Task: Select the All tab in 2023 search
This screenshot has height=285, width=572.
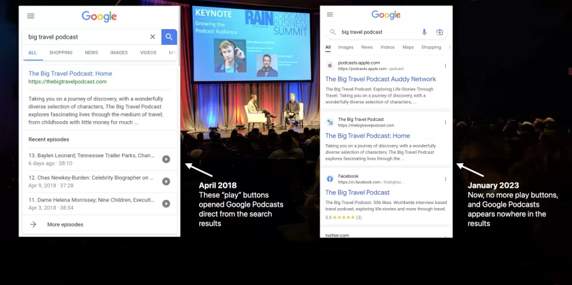Action: pyautogui.click(x=328, y=48)
